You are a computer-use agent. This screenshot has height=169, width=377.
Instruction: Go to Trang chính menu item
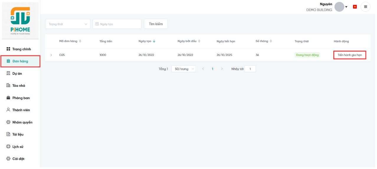[x=21, y=49]
